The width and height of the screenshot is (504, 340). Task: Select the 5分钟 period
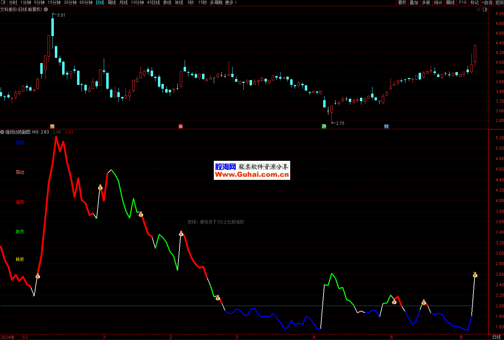click(39, 2)
